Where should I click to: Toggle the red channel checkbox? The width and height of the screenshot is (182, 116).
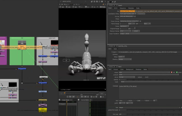coord(171,72)
